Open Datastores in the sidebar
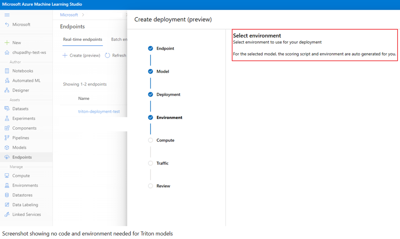Screen dimensions: 400x239 click(x=22, y=195)
